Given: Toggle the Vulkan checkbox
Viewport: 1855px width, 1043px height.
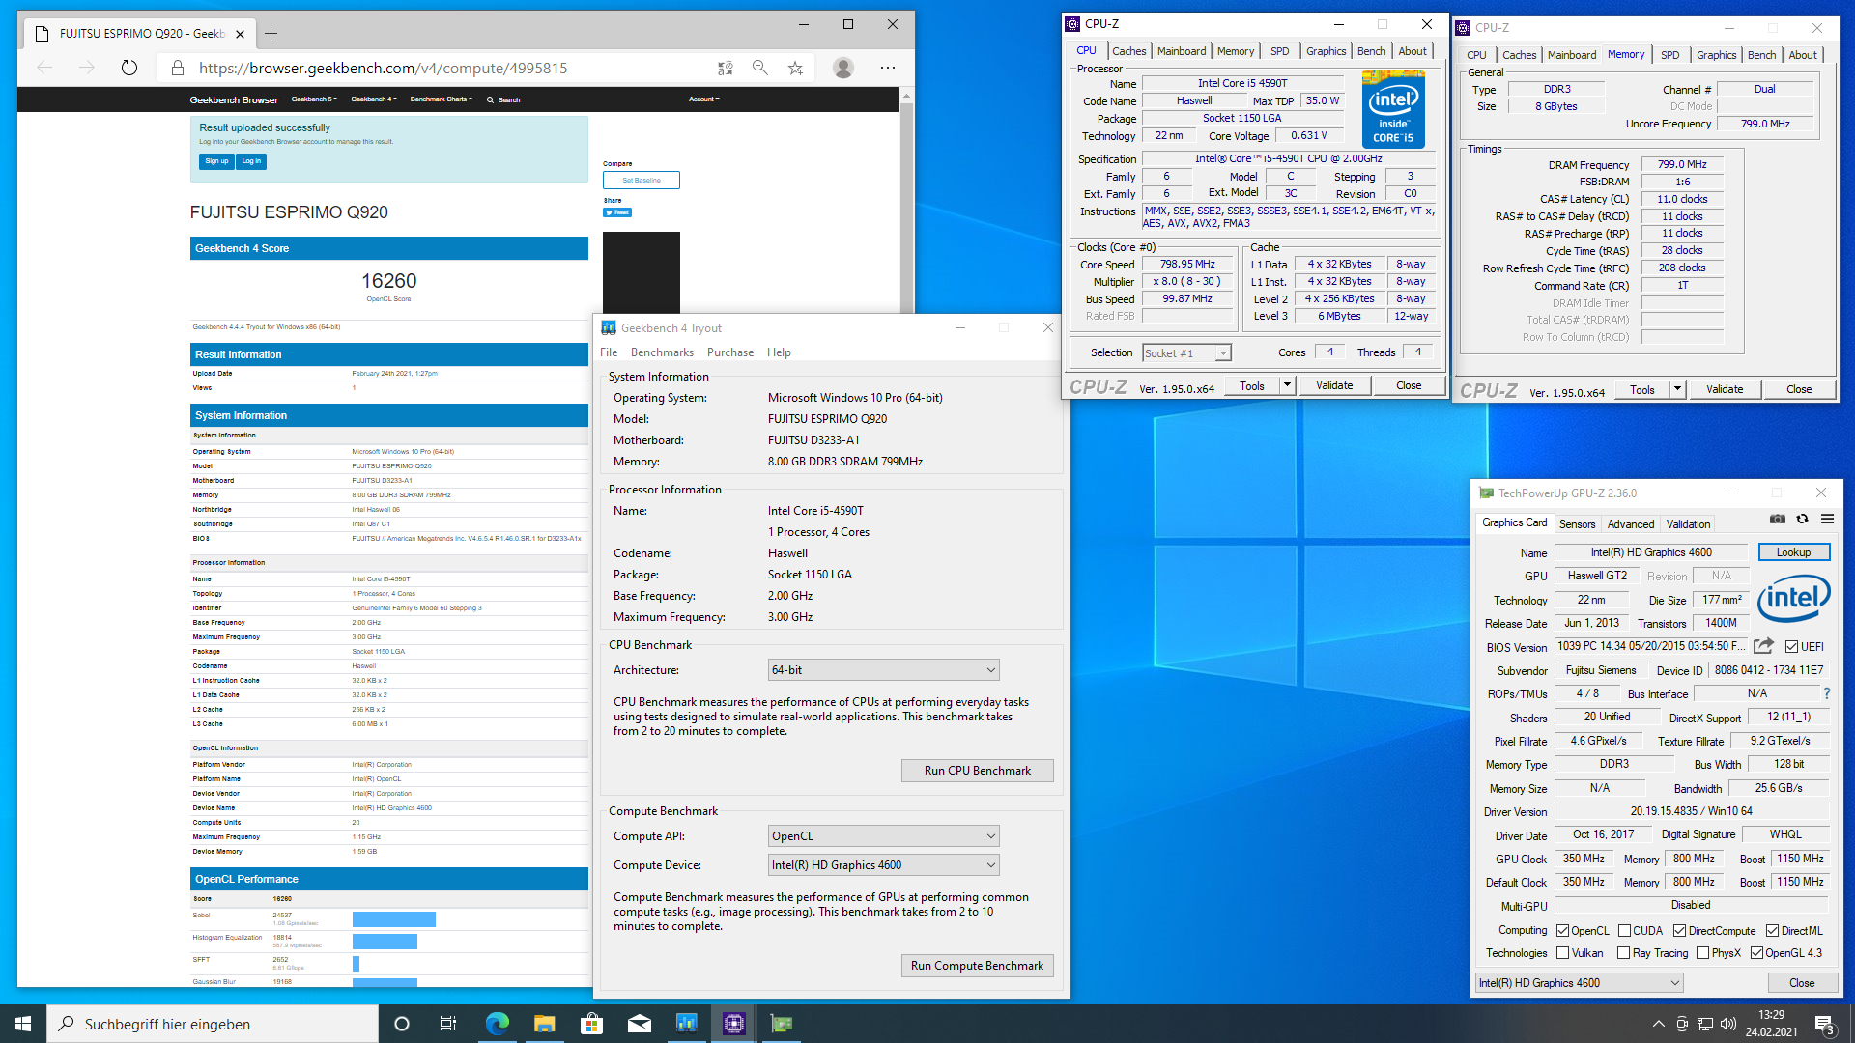Looking at the screenshot, I should 1562,953.
